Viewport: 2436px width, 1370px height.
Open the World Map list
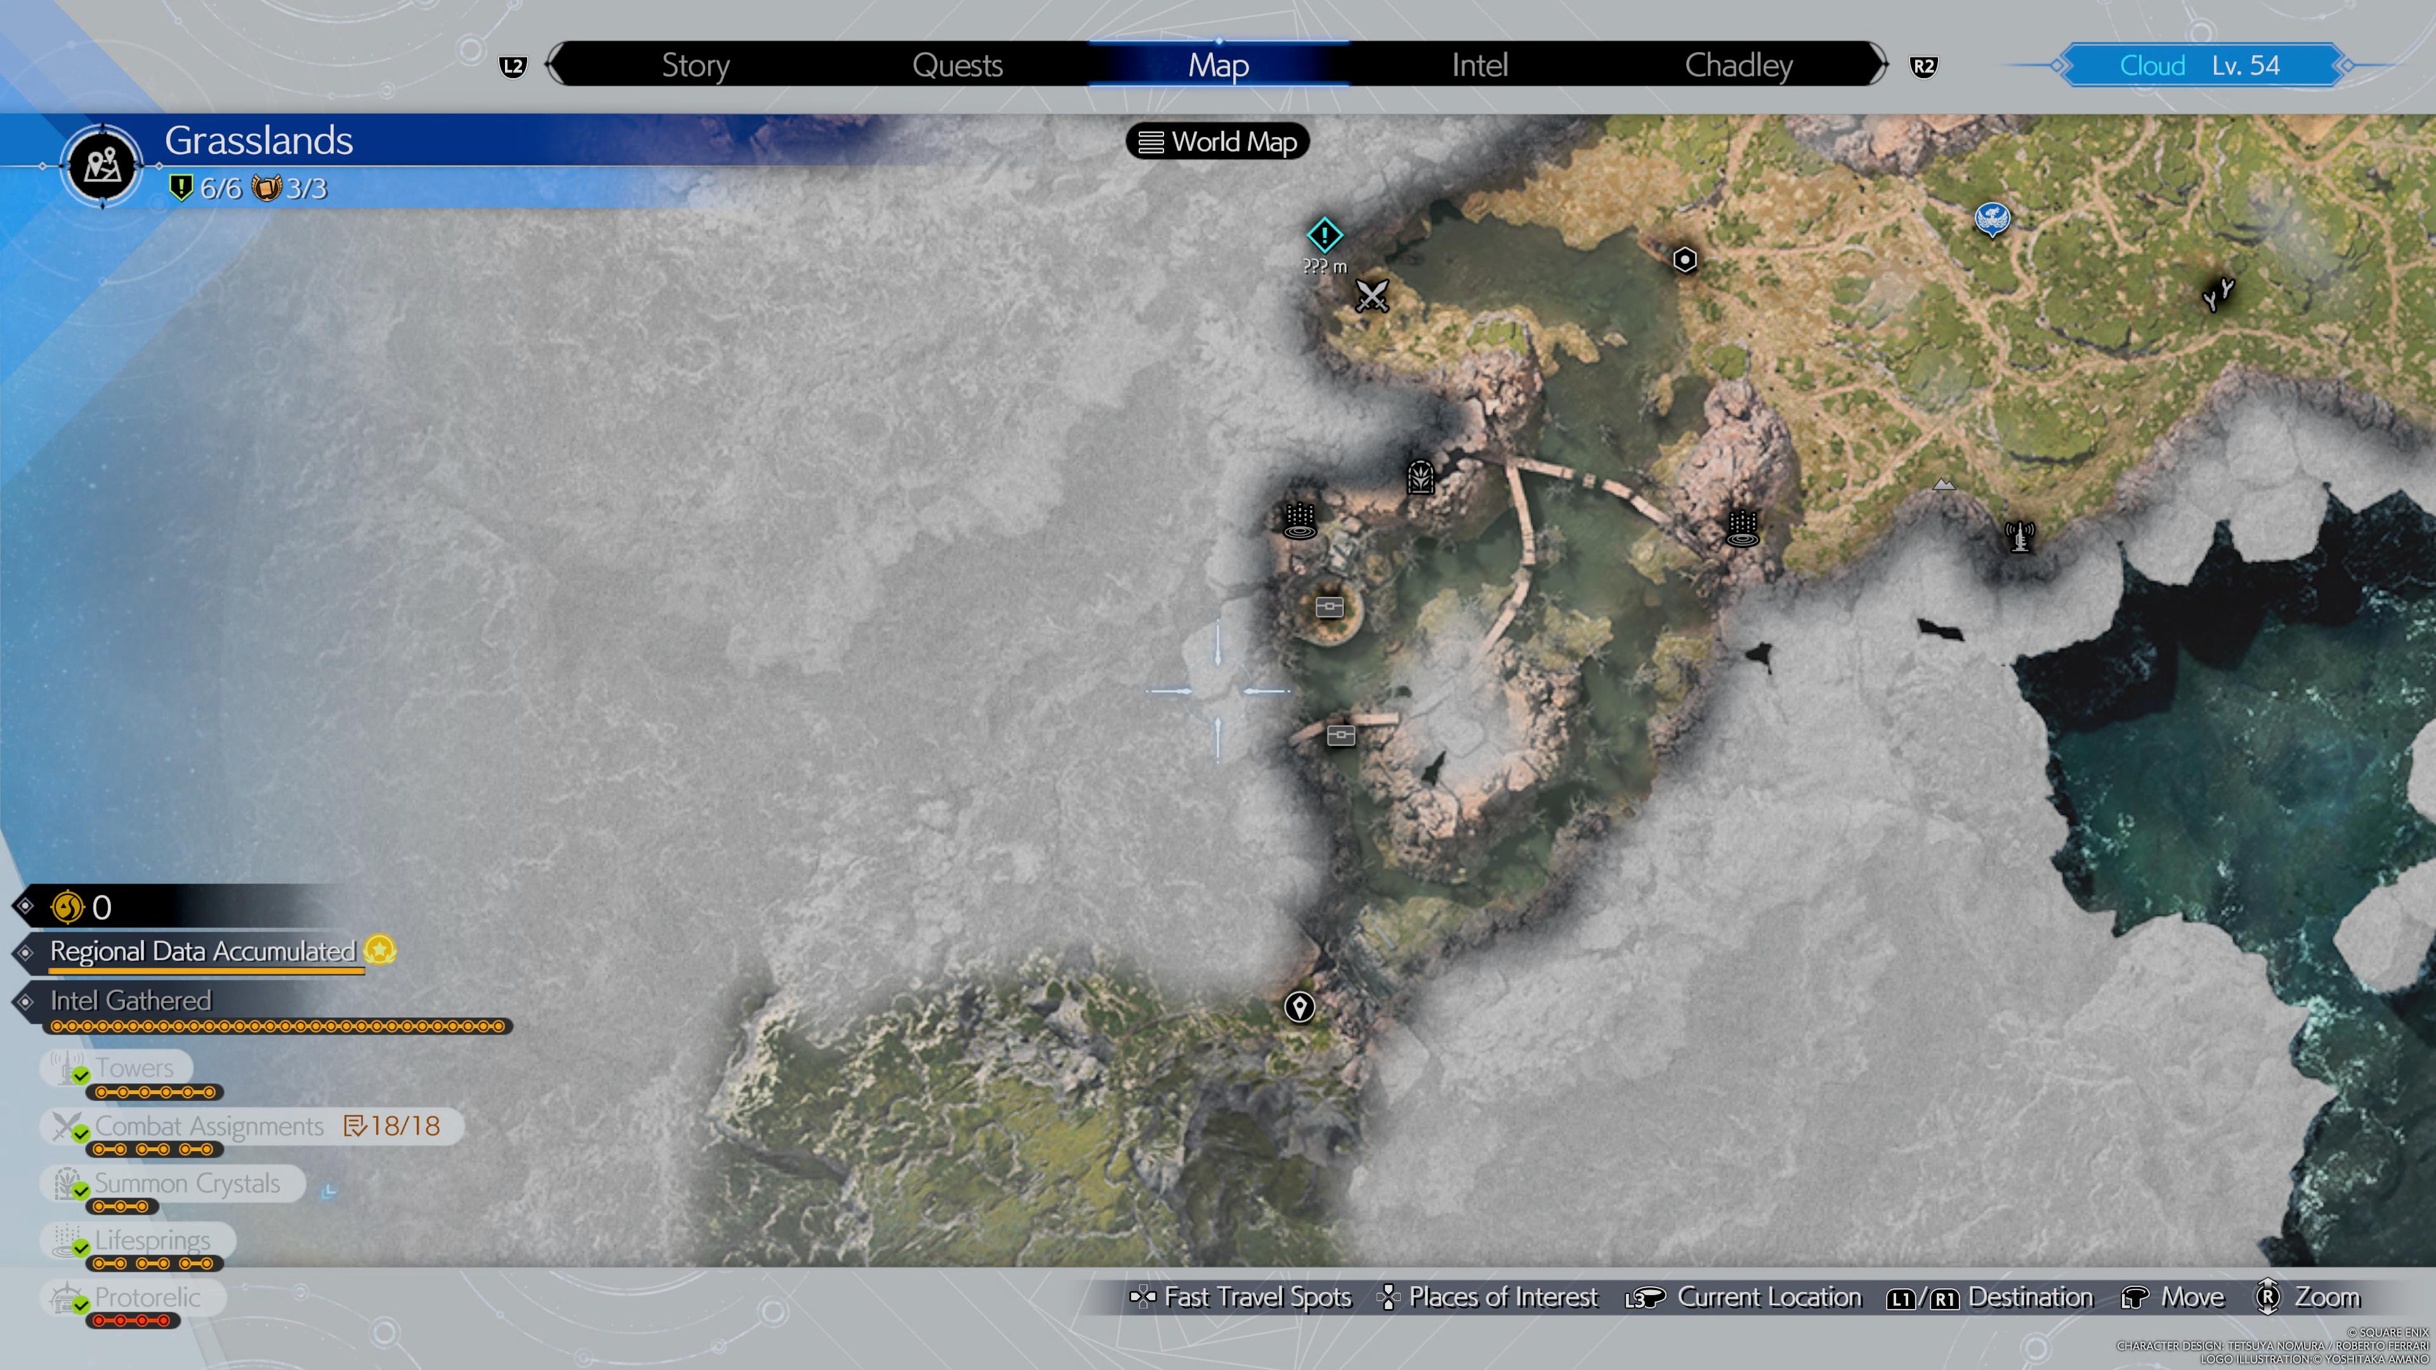[1217, 142]
